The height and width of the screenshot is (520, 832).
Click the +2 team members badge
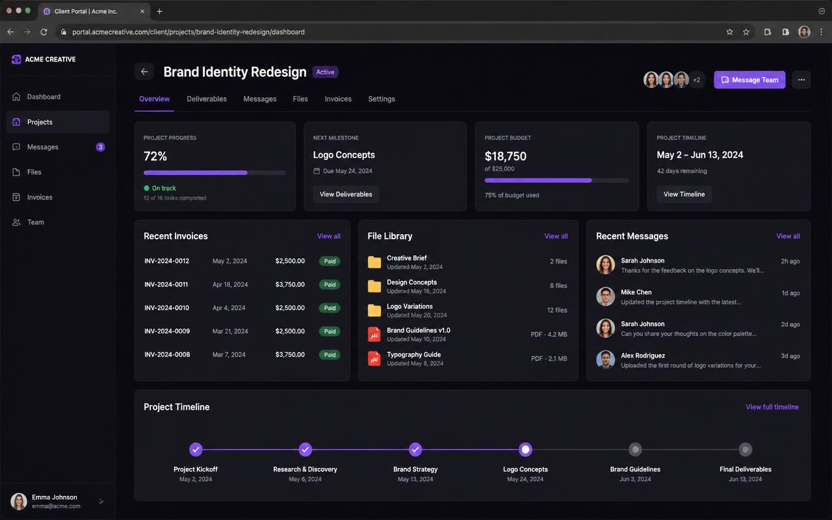point(696,80)
